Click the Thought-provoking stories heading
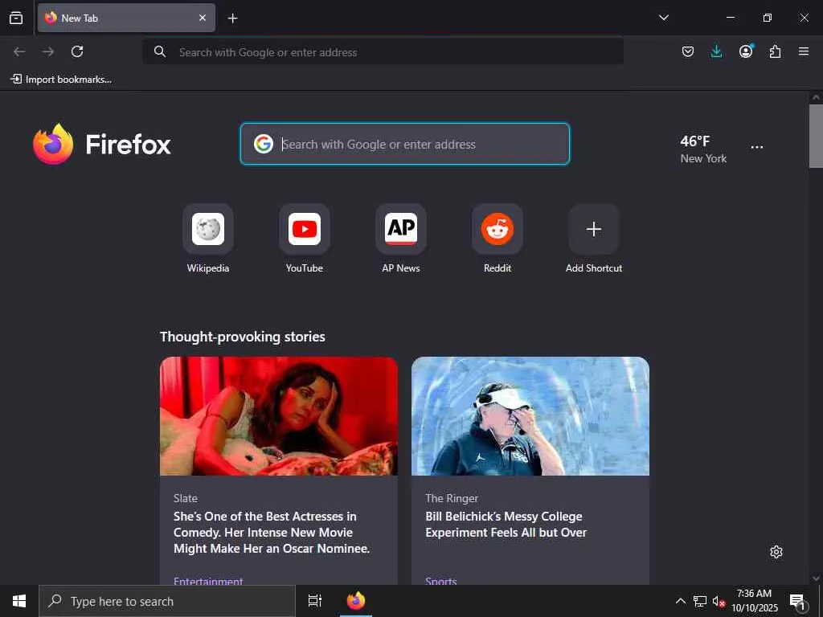Image resolution: width=823 pixels, height=617 pixels. [x=243, y=337]
